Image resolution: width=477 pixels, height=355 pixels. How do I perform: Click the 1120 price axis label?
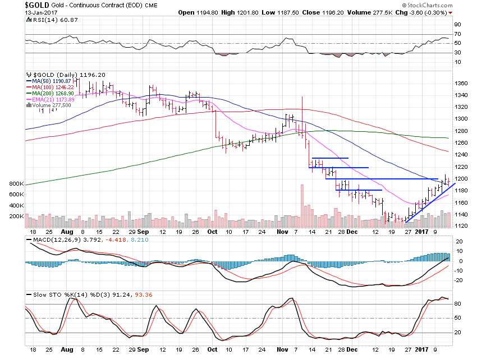(461, 226)
